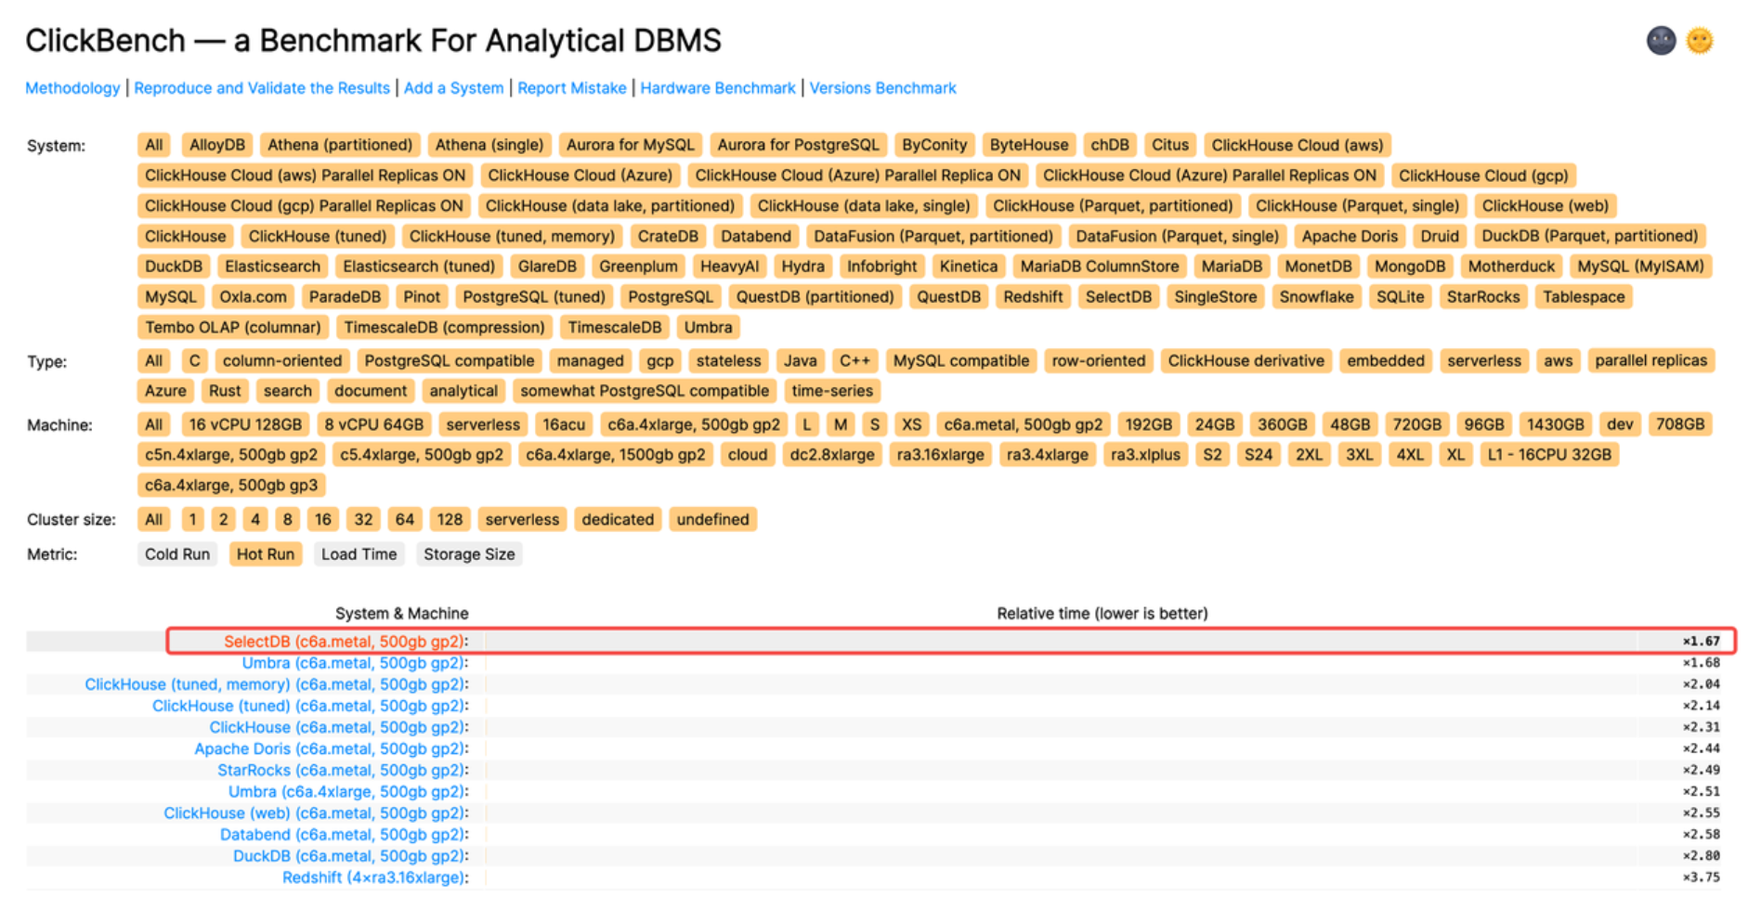
Task: Toggle the MongoDB system filter
Action: coord(1410,266)
